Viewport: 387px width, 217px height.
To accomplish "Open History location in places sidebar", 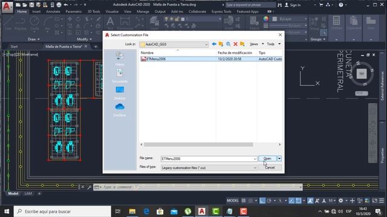I will (x=120, y=59).
